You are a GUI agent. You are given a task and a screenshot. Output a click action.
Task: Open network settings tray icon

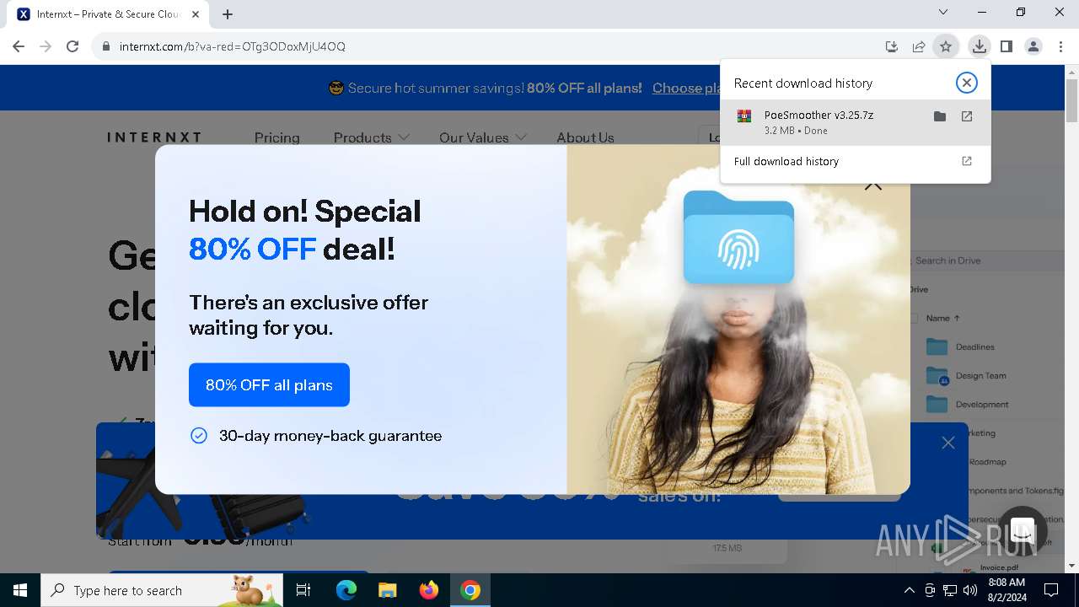[950, 590]
